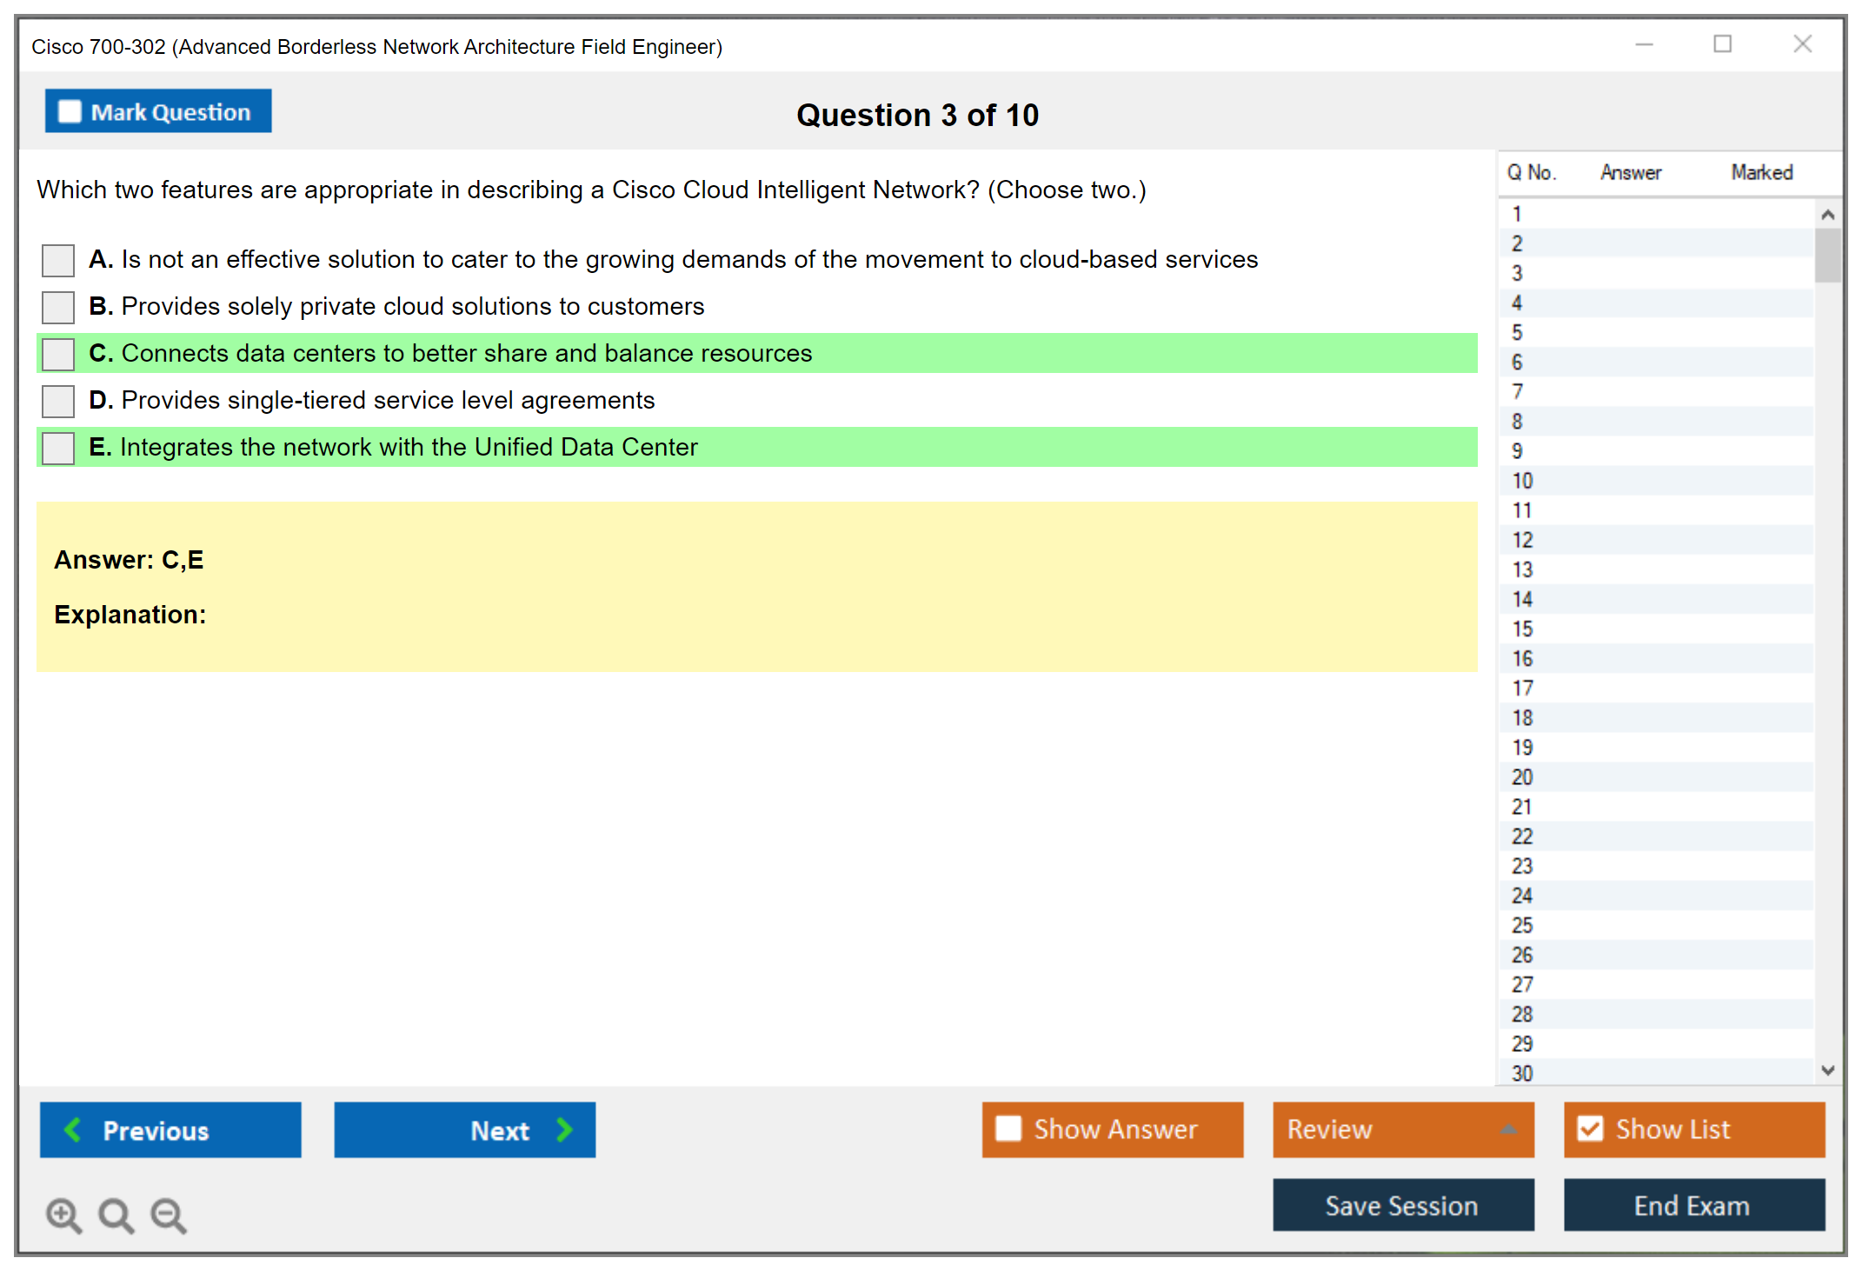Check answer option A checkbox

pyautogui.click(x=58, y=260)
